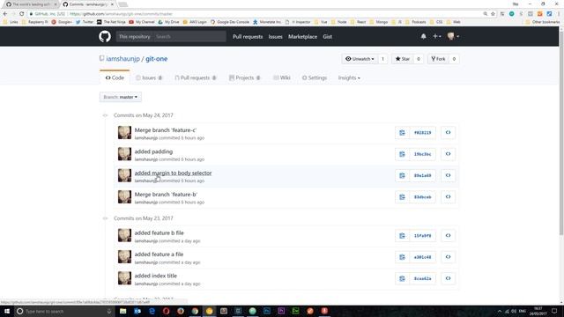Expand the Branch: master dropdown
The width and height of the screenshot is (564, 317).
tap(121, 97)
